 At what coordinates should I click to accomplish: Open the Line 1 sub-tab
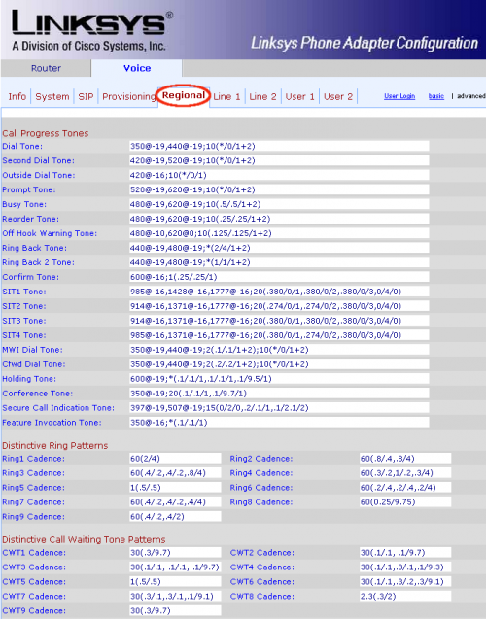(x=226, y=97)
